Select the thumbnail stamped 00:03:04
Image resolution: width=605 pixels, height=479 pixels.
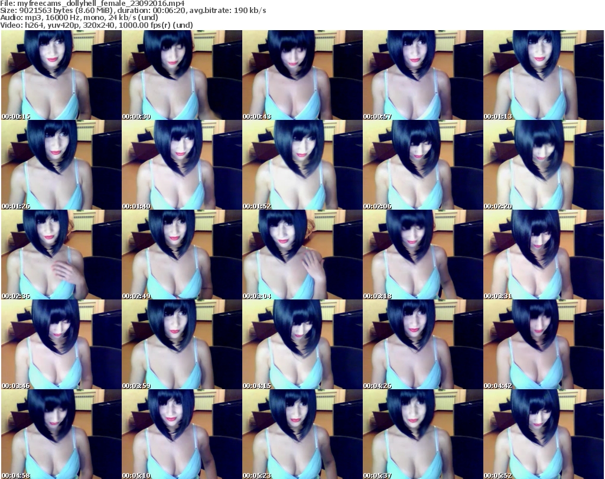302,255
